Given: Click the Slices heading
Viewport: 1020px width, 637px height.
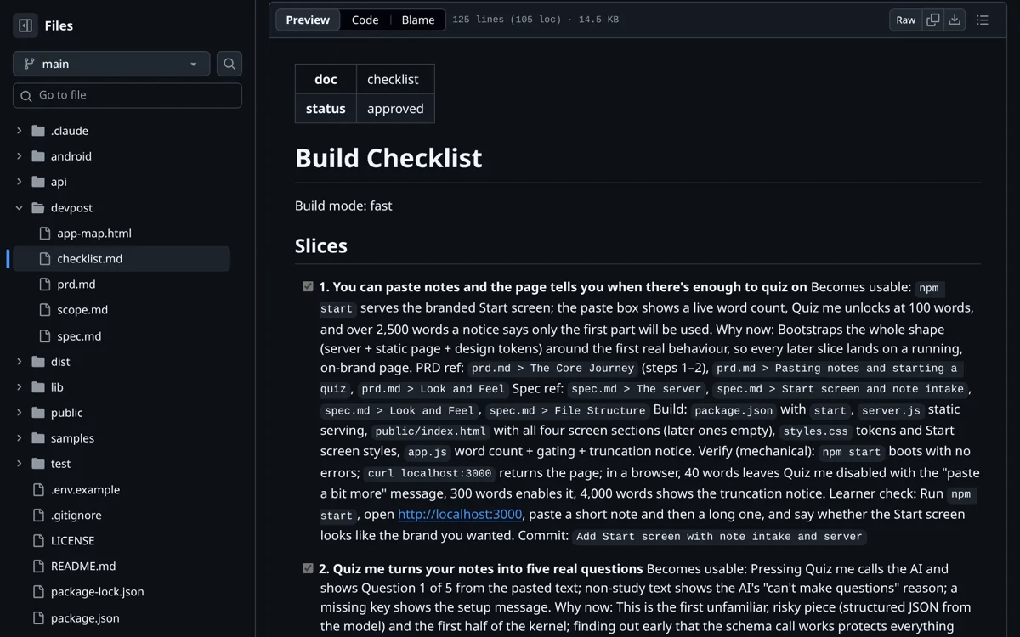Looking at the screenshot, I should pyautogui.click(x=321, y=245).
